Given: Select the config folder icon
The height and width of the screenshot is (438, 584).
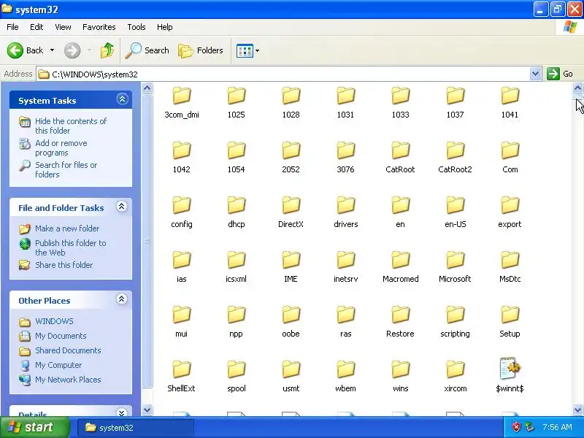Looking at the screenshot, I should point(182,205).
